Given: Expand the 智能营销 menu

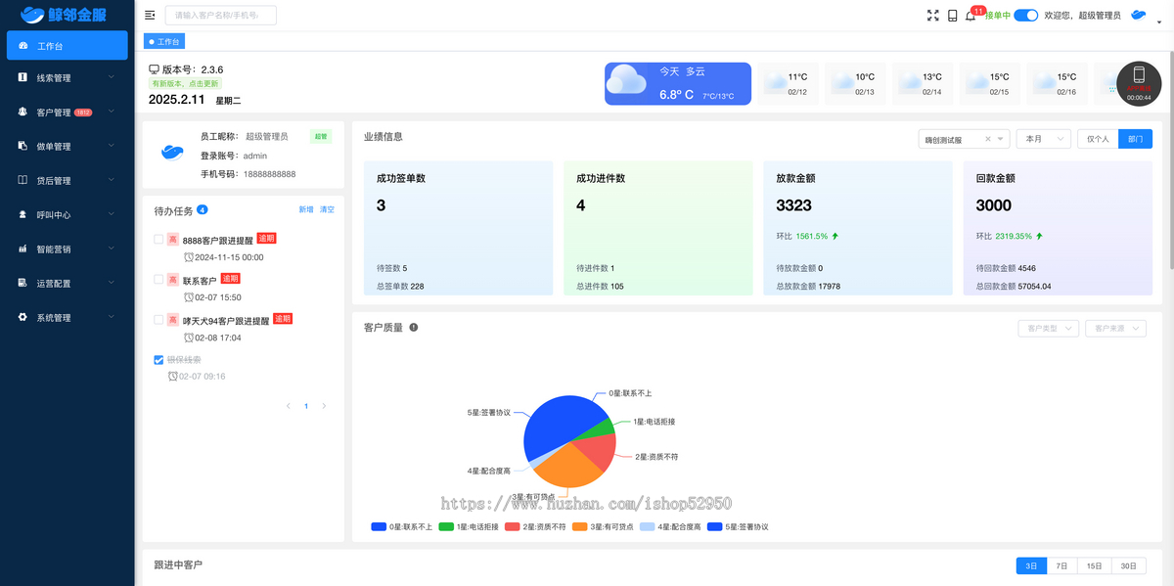Looking at the screenshot, I should coord(111,248).
